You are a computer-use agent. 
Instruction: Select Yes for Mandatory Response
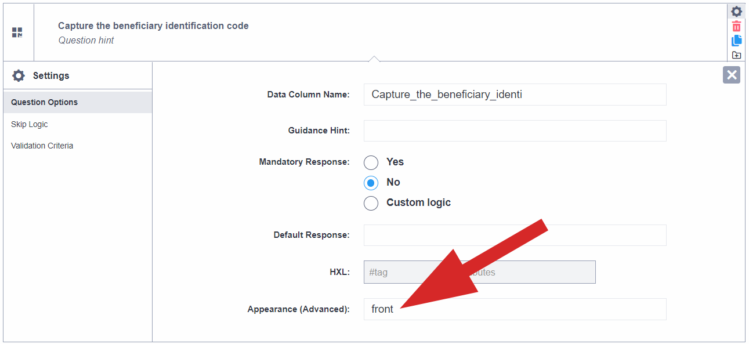371,162
